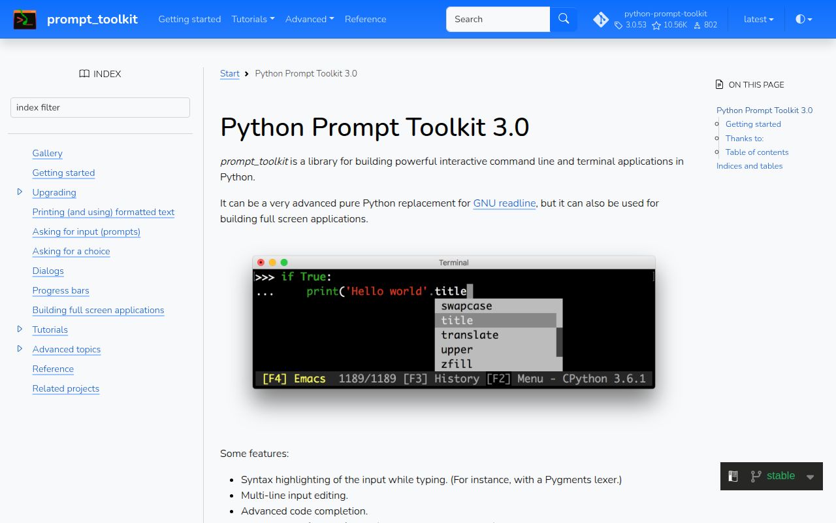Open the Advanced topics sidebar link
836x523 pixels.
pos(67,349)
